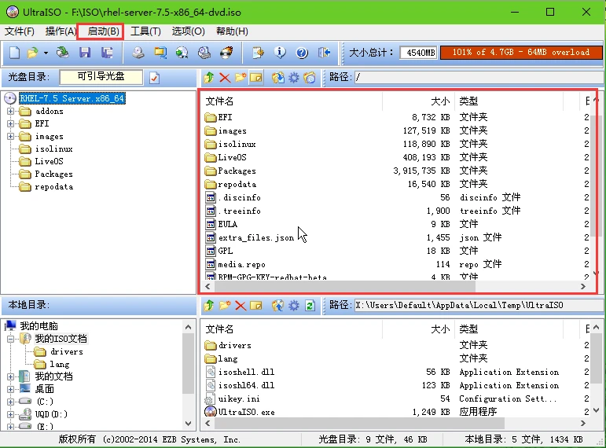Open help with the blue question mark icon
The width and height of the screenshot is (606, 448).
[x=302, y=53]
